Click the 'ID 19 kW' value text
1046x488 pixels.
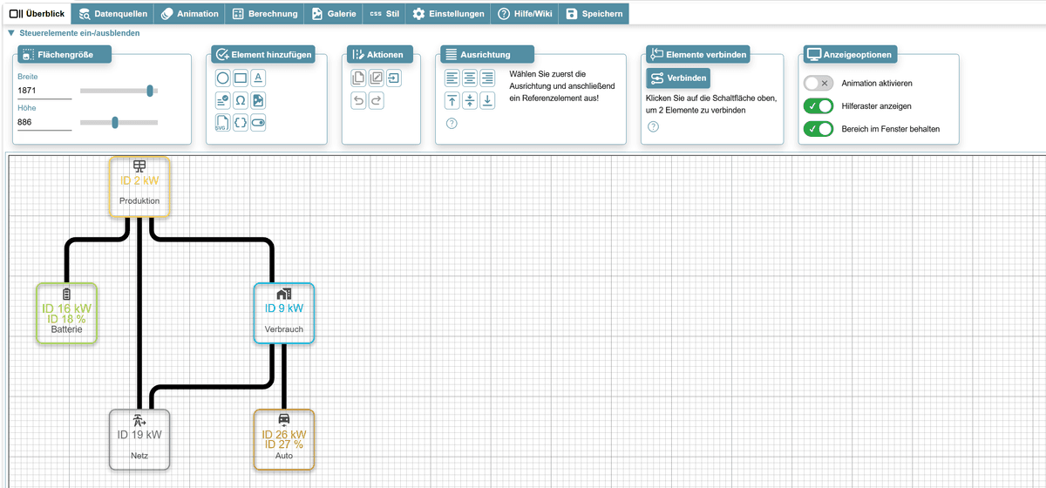pyautogui.click(x=139, y=435)
